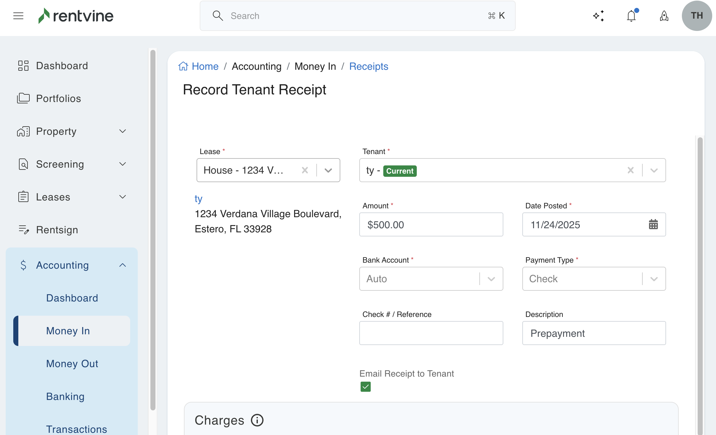Viewport: 716px width, 435px height.
Task: Uncheck Email Receipt to Tenant checkbox
Action: (366, 387)
